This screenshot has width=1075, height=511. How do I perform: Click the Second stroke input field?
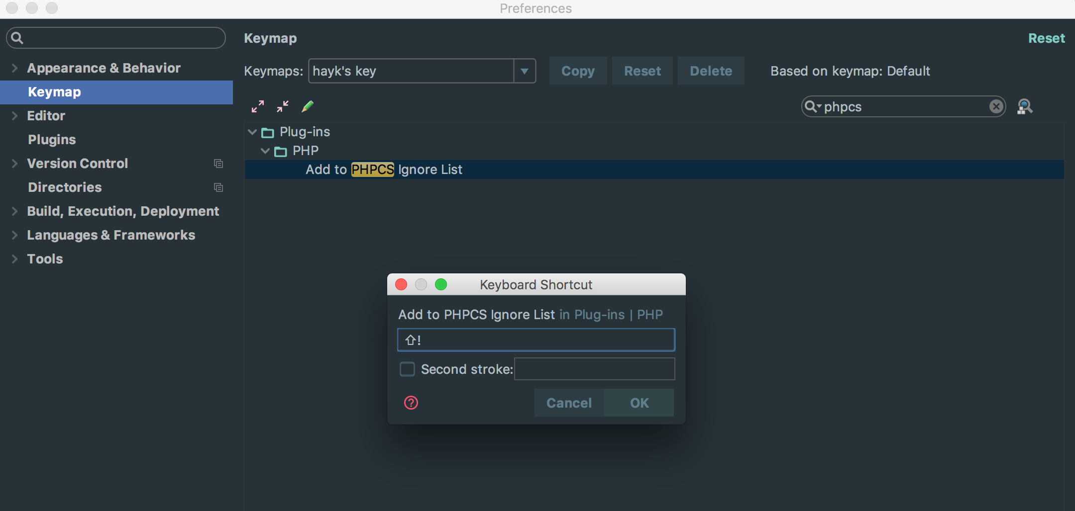click(594, 369)
